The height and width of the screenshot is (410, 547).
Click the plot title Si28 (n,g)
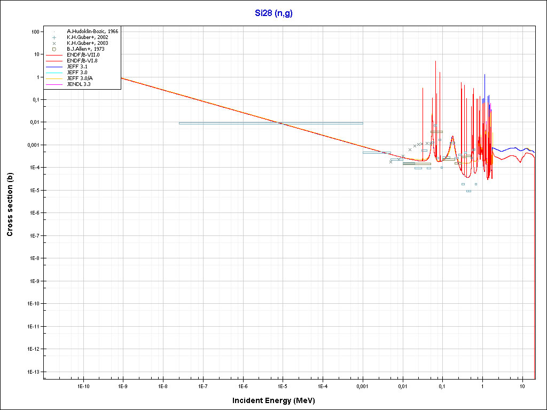[273, 12]
